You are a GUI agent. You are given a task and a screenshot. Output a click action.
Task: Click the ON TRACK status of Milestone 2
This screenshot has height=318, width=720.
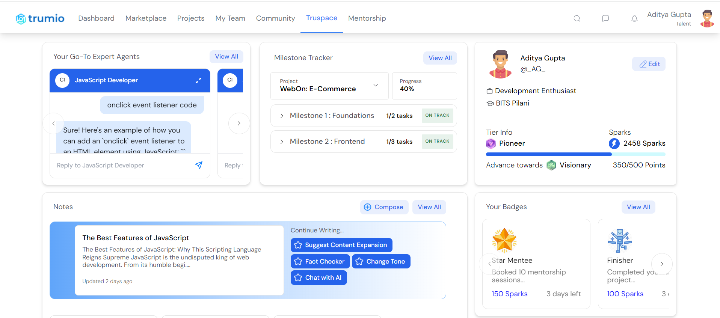click(x=437, y=142)
